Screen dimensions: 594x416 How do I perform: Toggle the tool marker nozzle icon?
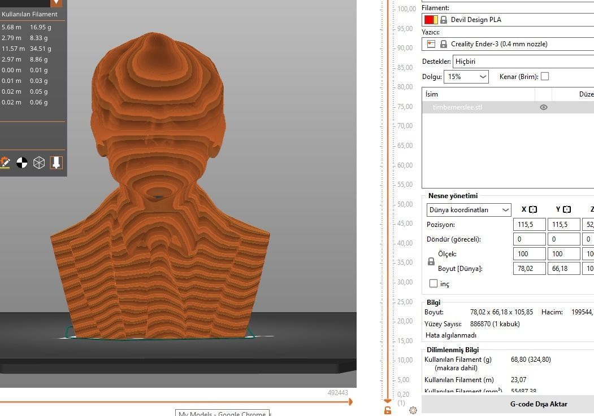tap(56, 163)
